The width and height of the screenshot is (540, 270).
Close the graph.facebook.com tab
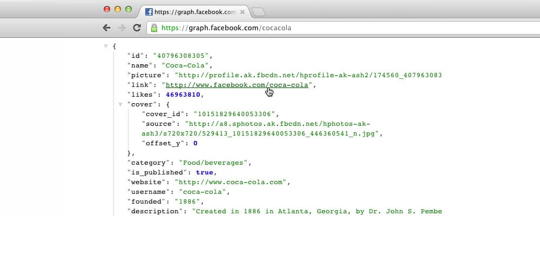click(242, 12)
